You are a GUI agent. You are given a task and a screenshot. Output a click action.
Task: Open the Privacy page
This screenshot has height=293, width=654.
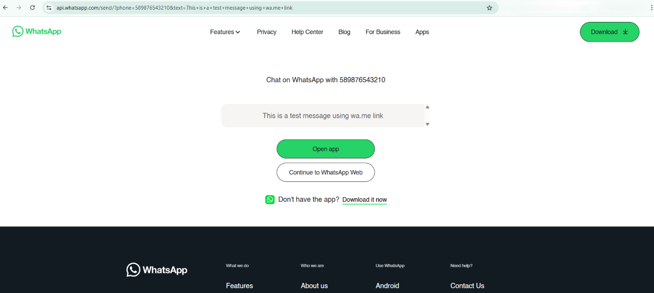pos(267,32)
